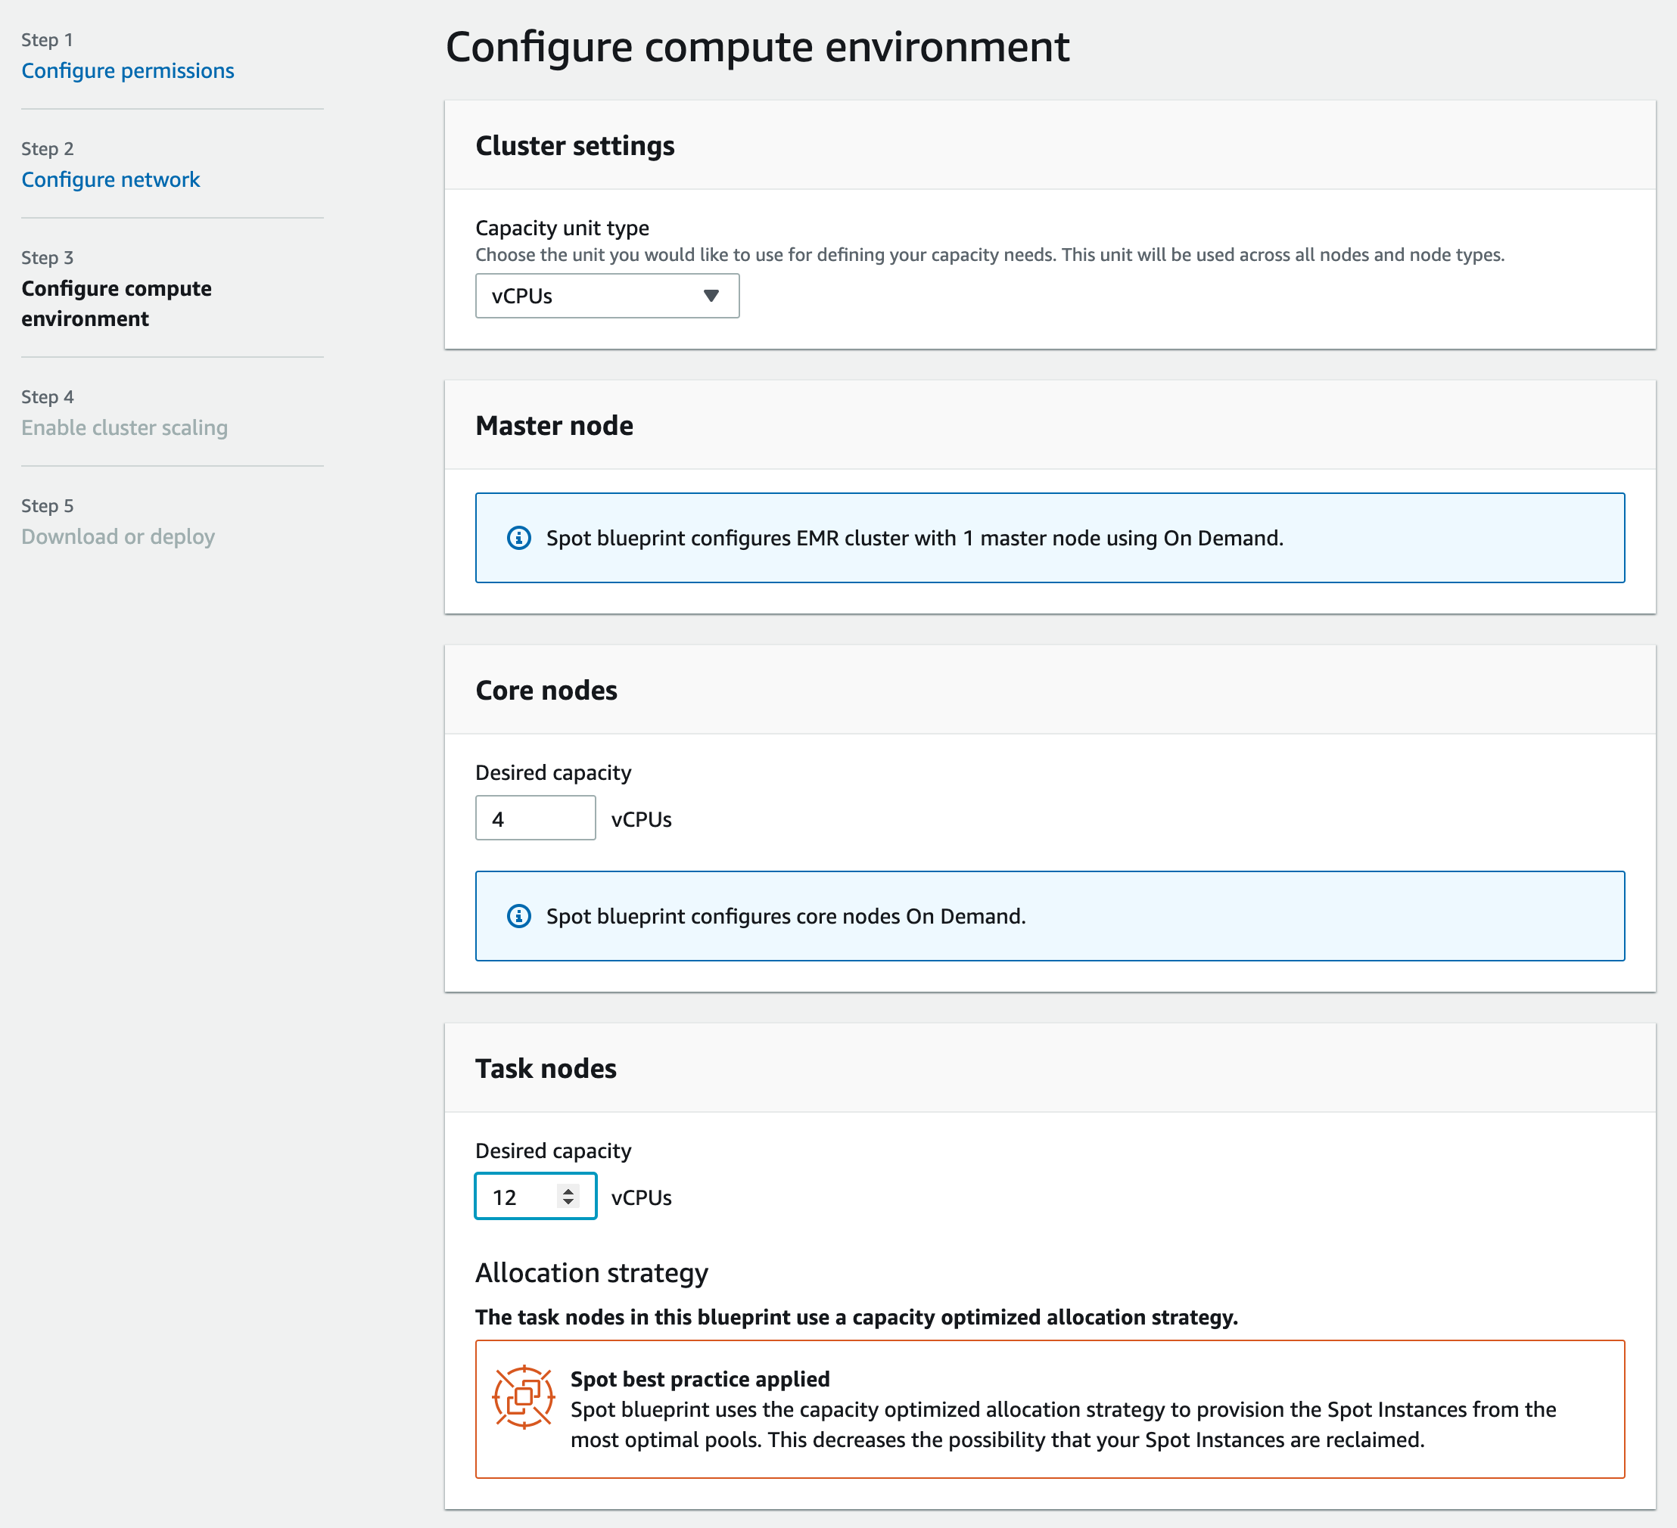Navigate to Configure permissions step
The height and width of the screenshot is (1528, 1677).
pos(127,70)
